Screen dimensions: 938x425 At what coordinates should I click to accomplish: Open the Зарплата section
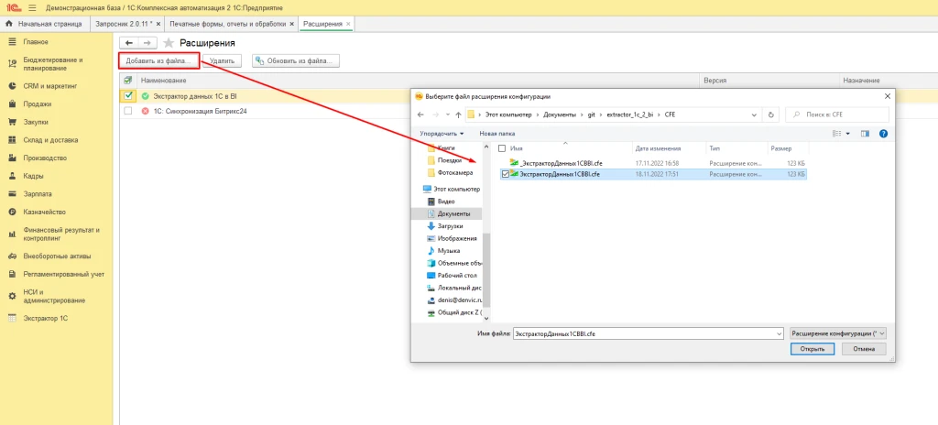pyautogui.click(x=37, y=194)
